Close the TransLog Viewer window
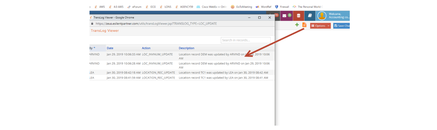The image size is (437, 130). pyautogui.click(x=270, y=17)
